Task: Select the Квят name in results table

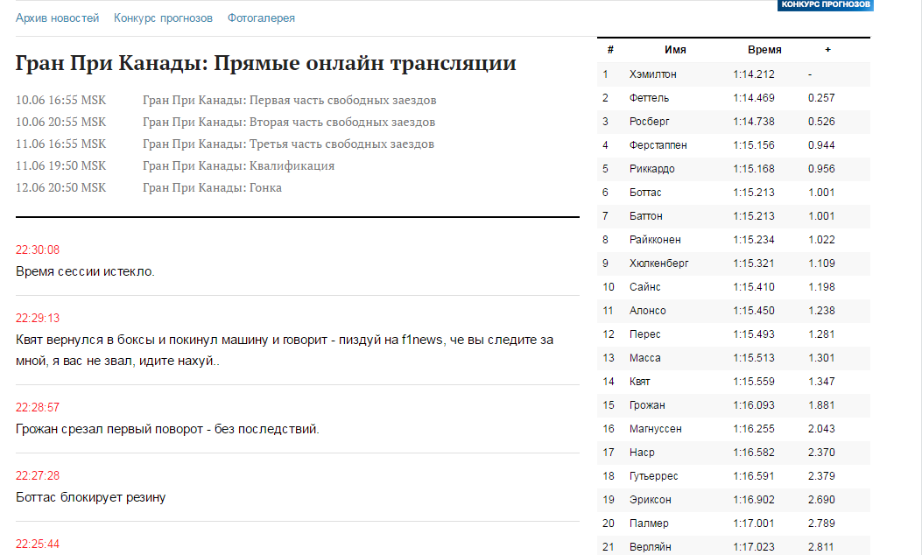Action: tap(640, 382)
